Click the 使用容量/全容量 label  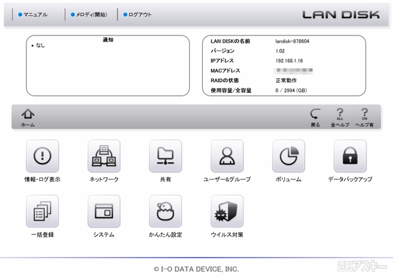(x=231, y=91)
